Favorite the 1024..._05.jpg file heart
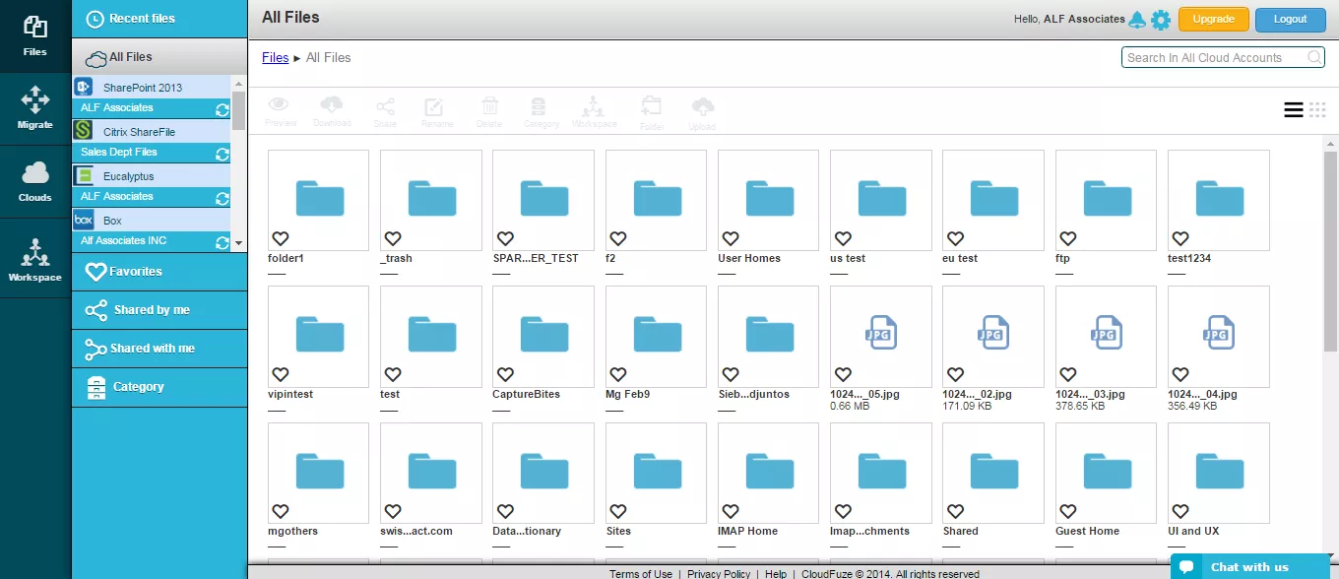The image size is (1339, 579). point(842,374)
